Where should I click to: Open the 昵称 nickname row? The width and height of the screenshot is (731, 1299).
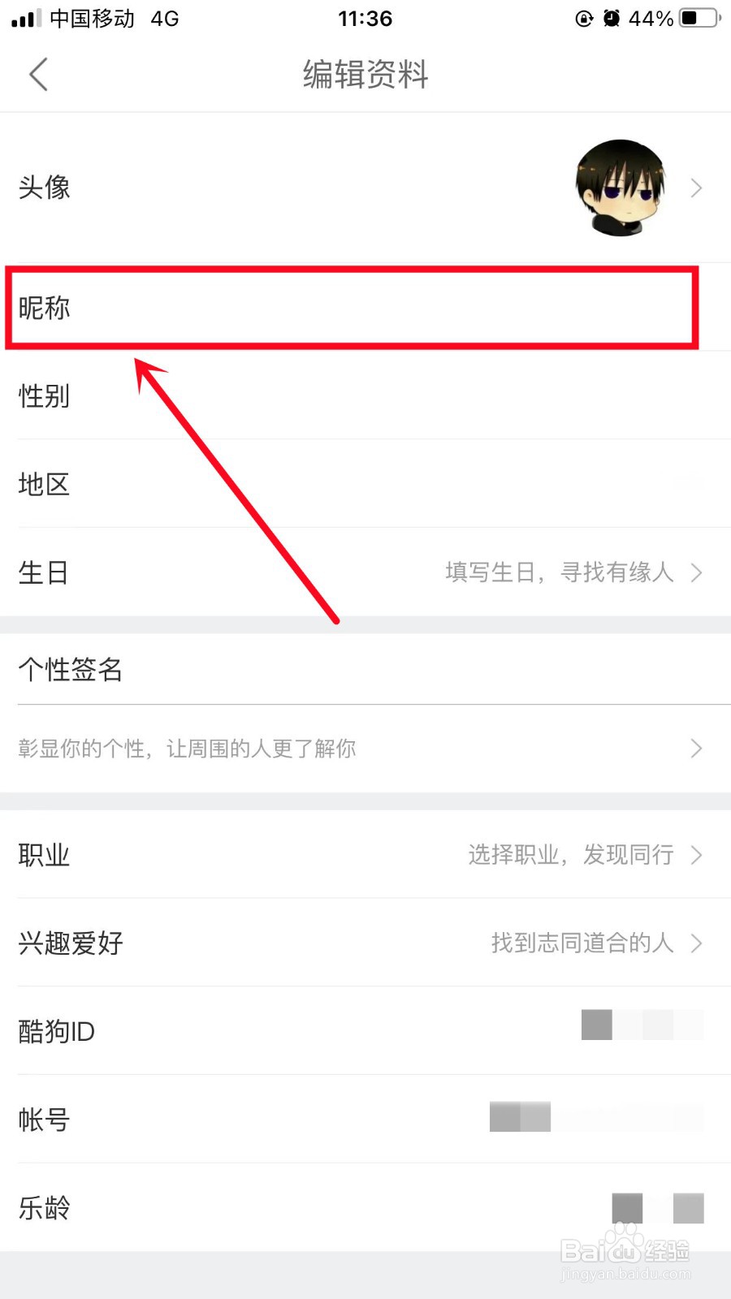(x=365, y=308)
